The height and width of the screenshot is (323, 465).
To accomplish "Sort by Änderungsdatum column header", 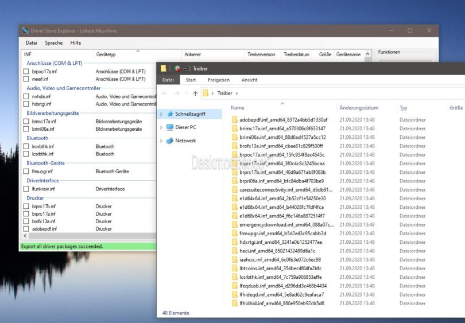I will pyautogui.click(x=359, y=107).
